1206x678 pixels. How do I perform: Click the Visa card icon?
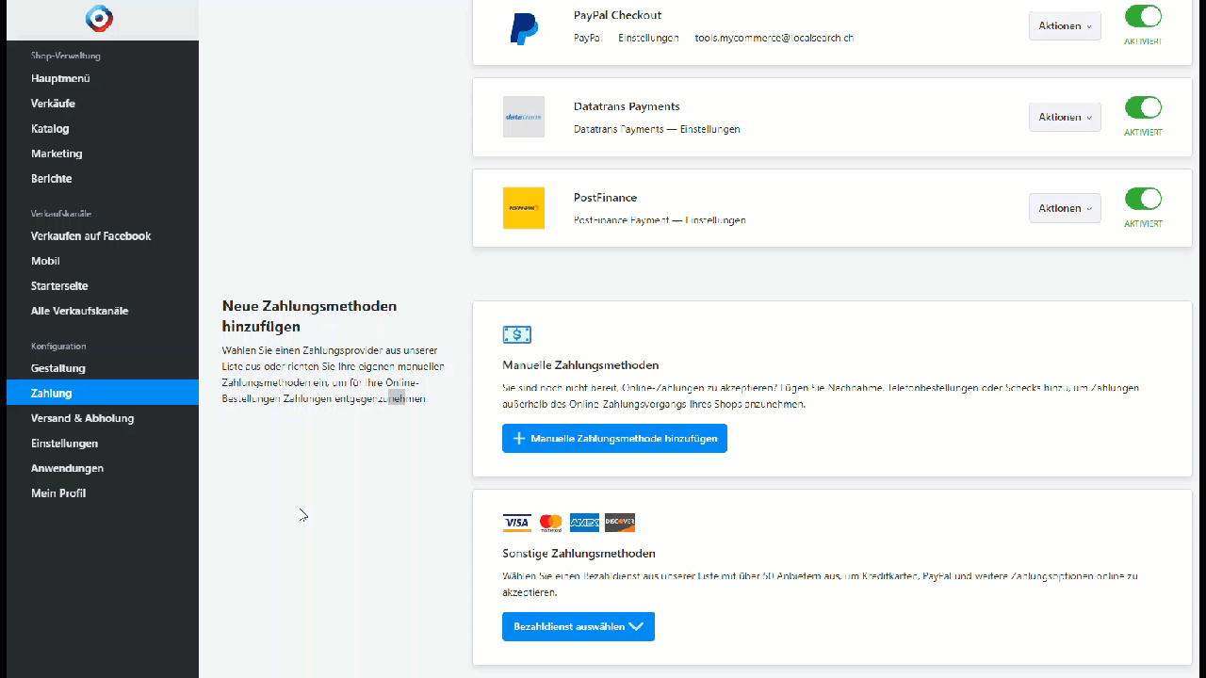(516, 523)
